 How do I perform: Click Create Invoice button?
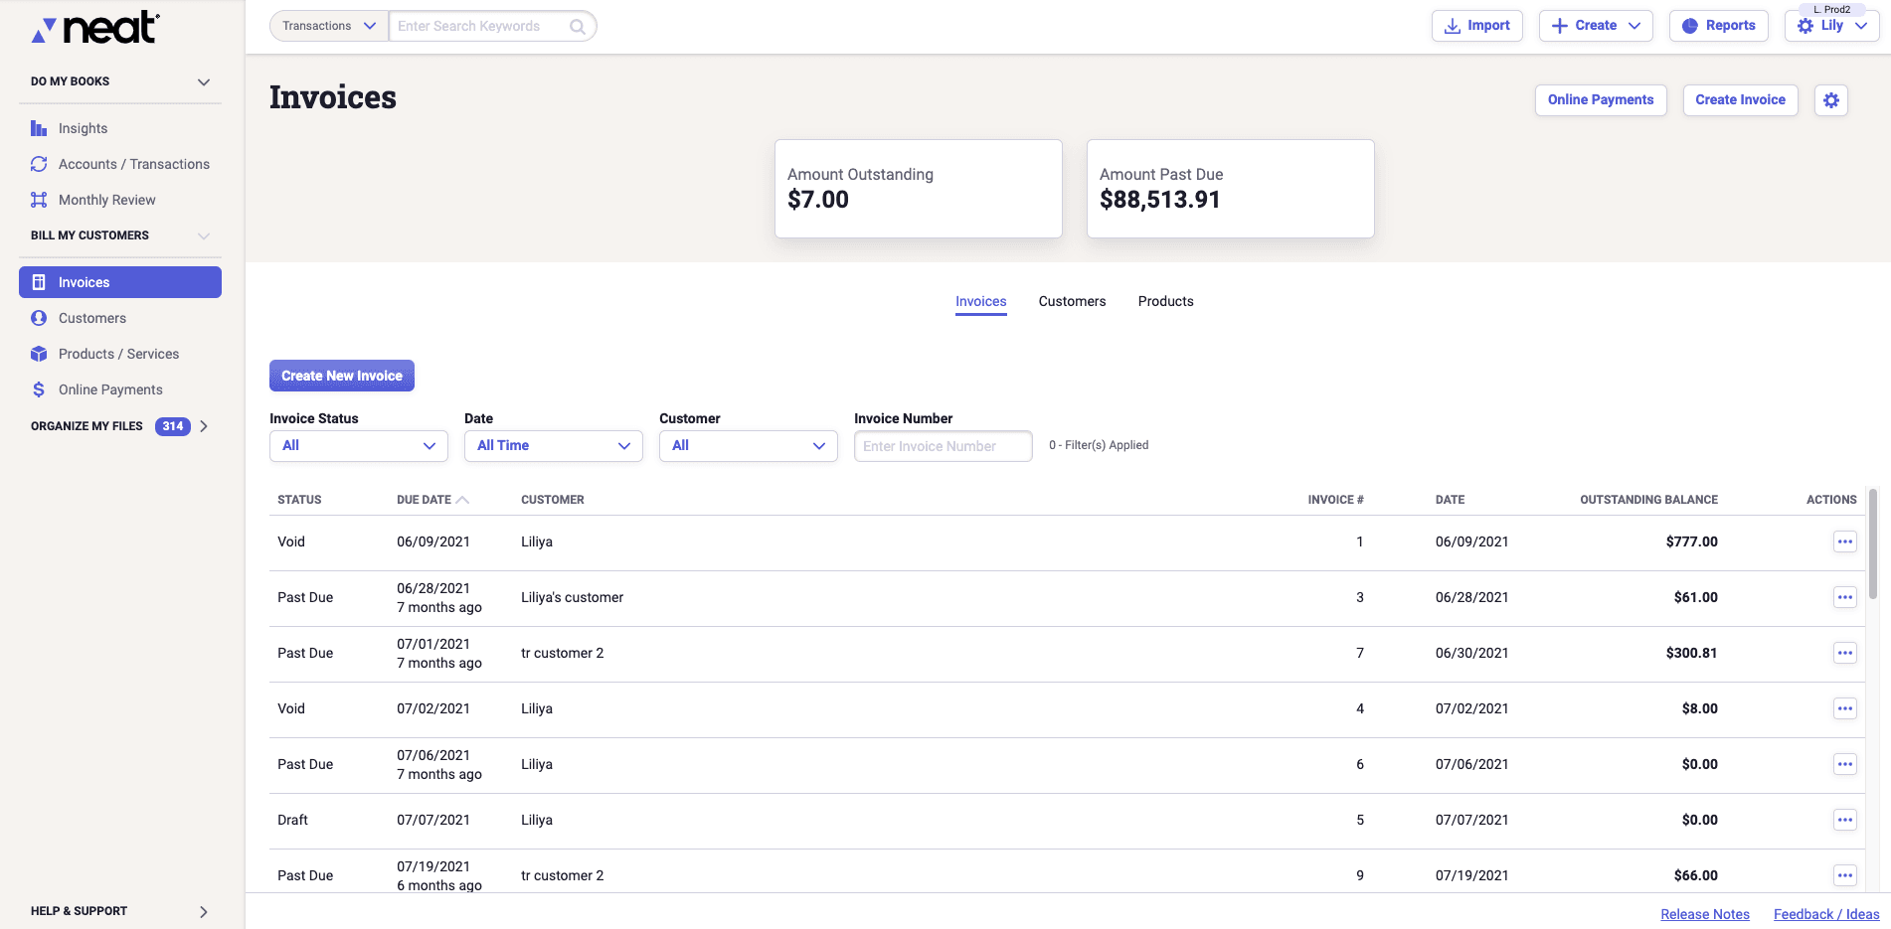click(1741, 100)
